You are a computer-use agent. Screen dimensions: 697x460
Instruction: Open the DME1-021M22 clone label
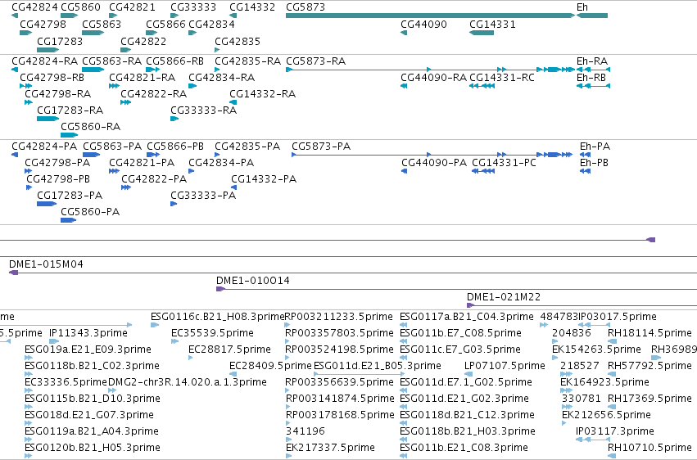(x=503, y=297)
